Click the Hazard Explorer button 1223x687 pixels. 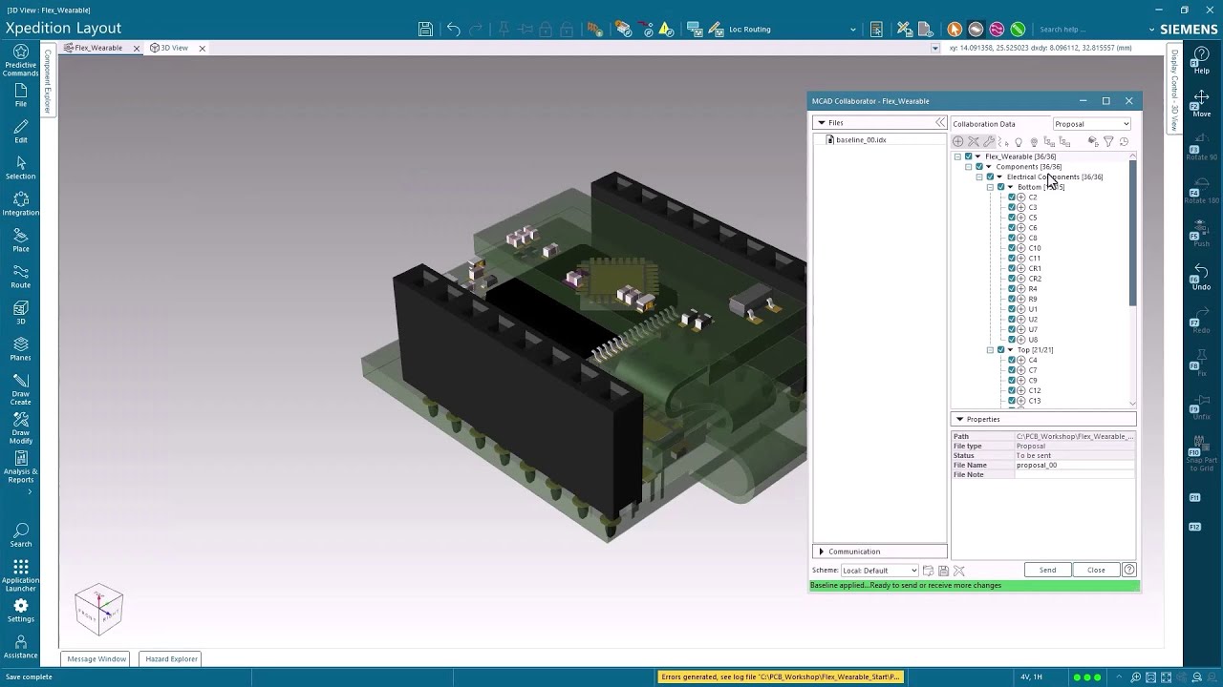pos(171,658)
